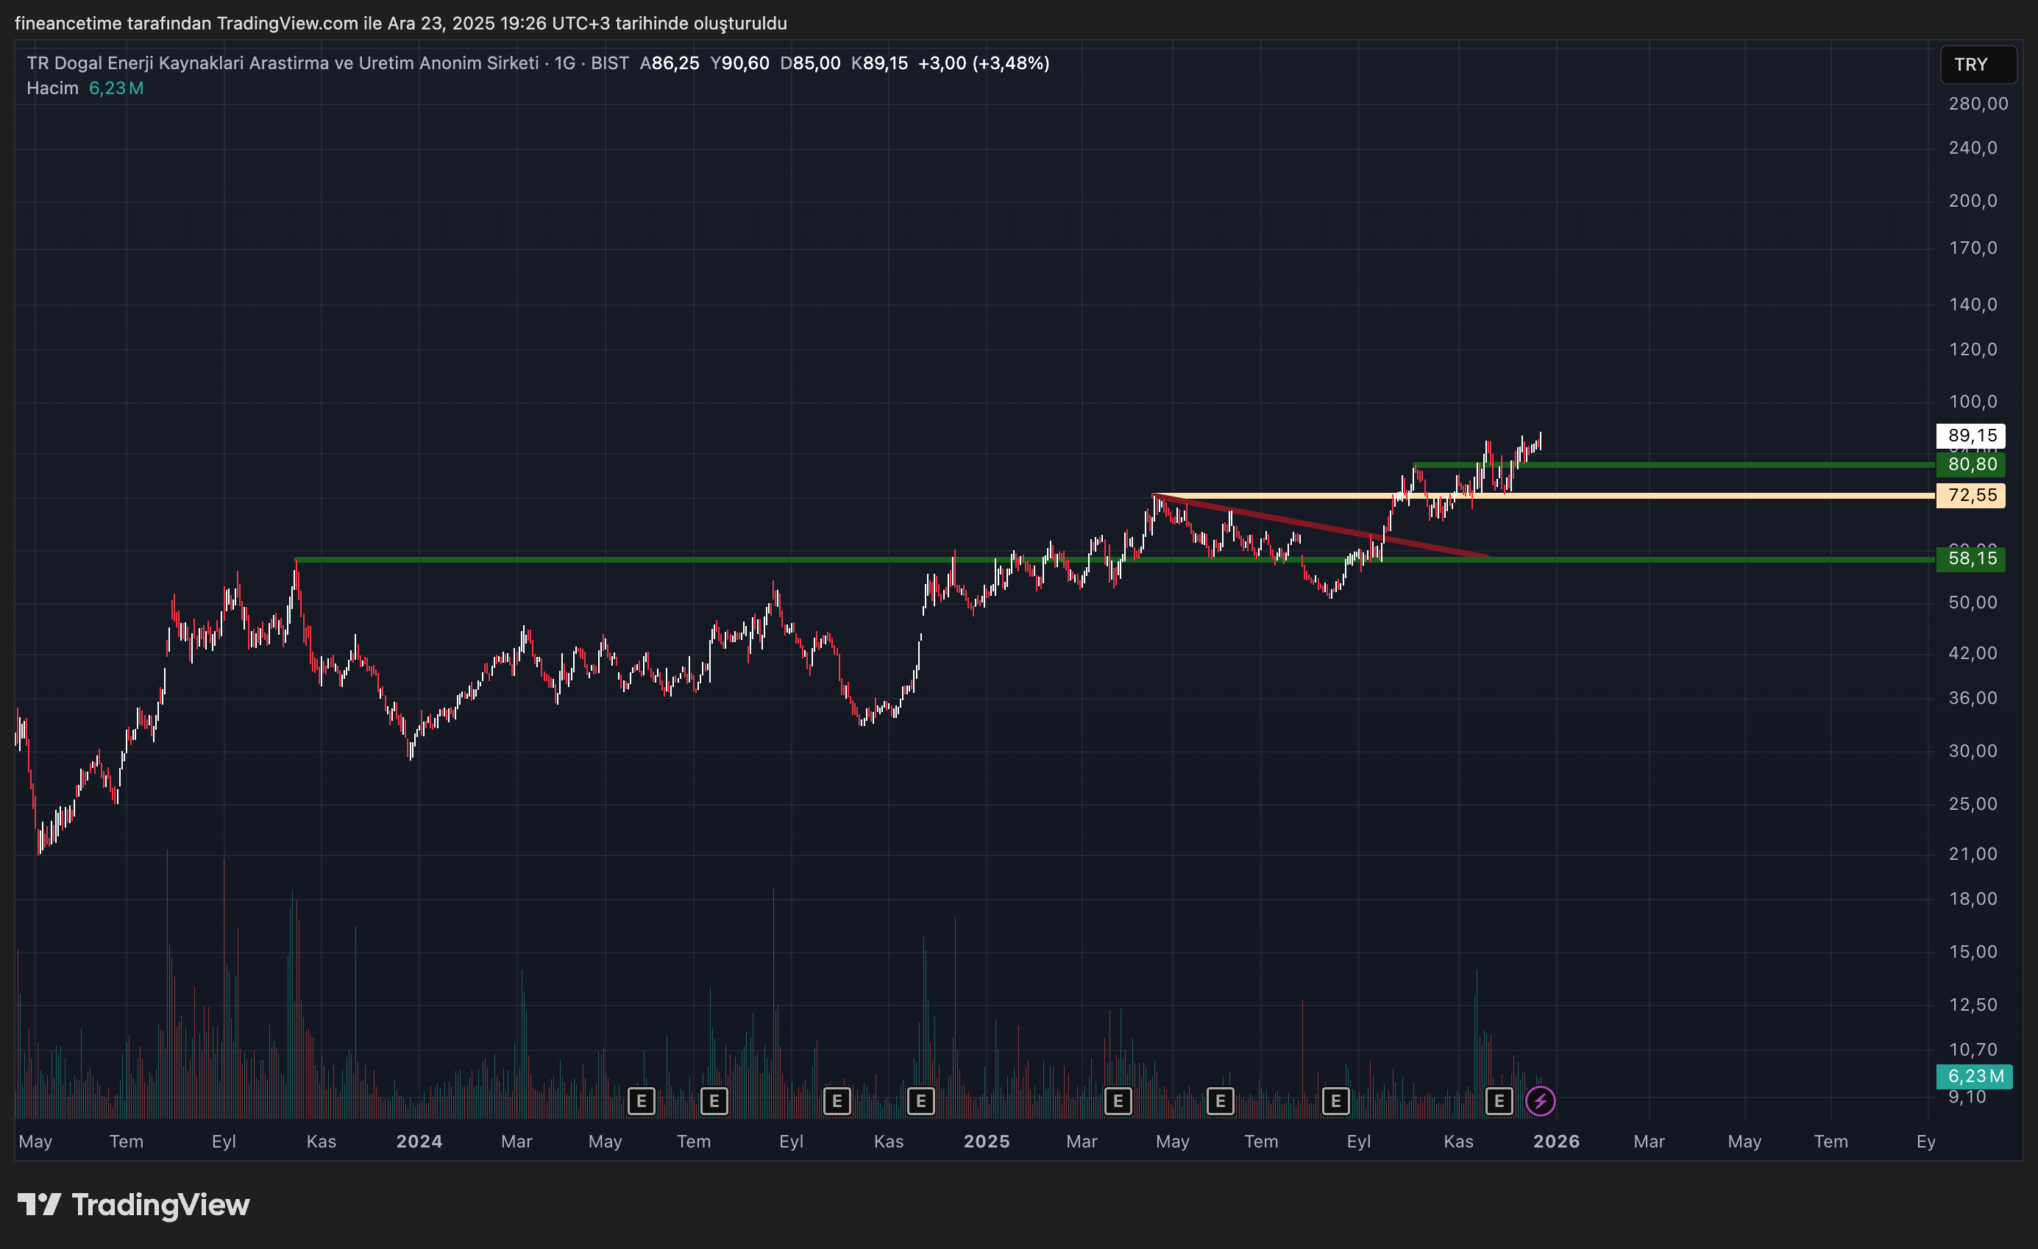Click the TR Dogal Enerji symbol title

pyautogui.click(x=281, y=63)
